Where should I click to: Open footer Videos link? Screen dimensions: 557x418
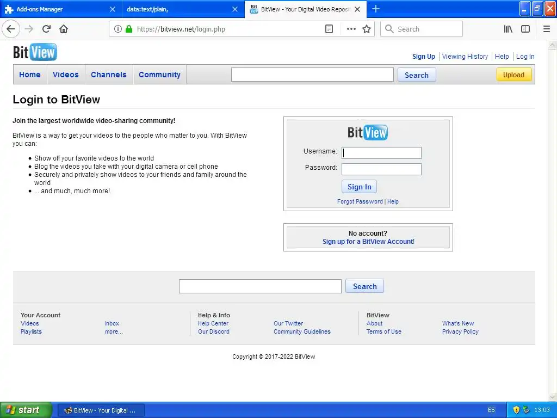click(x=30, y=323)
